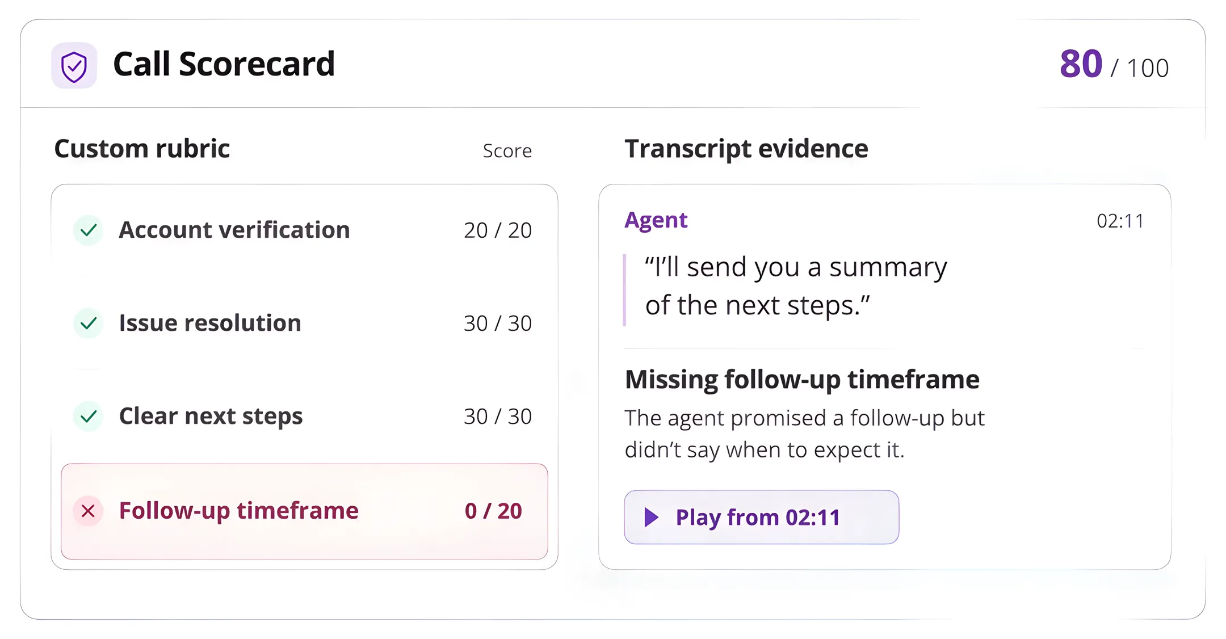Click the green check beside Account verification
Screen dimensions: 1226x639
88,230
